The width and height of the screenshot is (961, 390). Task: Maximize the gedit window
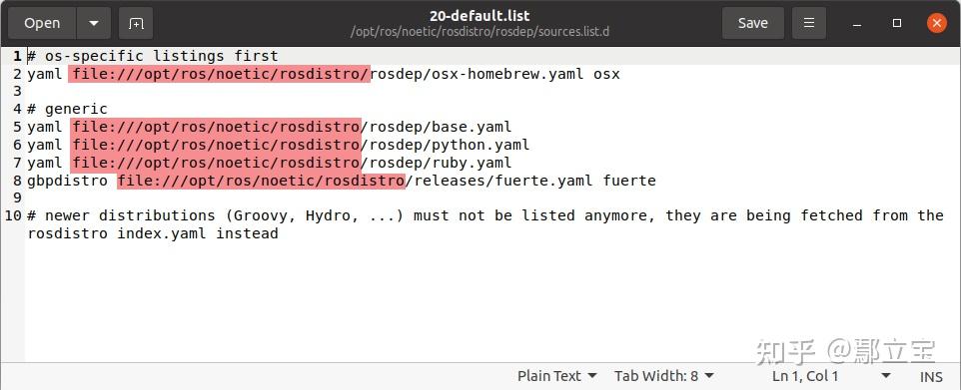897,23
